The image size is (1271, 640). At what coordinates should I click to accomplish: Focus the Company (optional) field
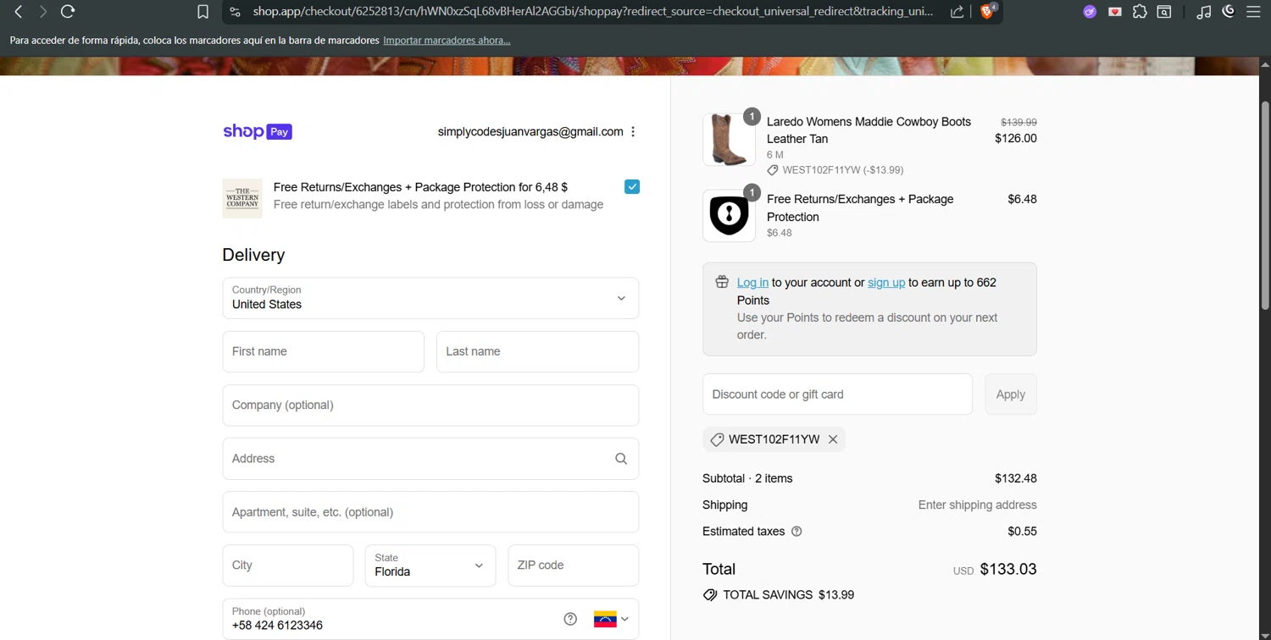[x=430, y=406]
